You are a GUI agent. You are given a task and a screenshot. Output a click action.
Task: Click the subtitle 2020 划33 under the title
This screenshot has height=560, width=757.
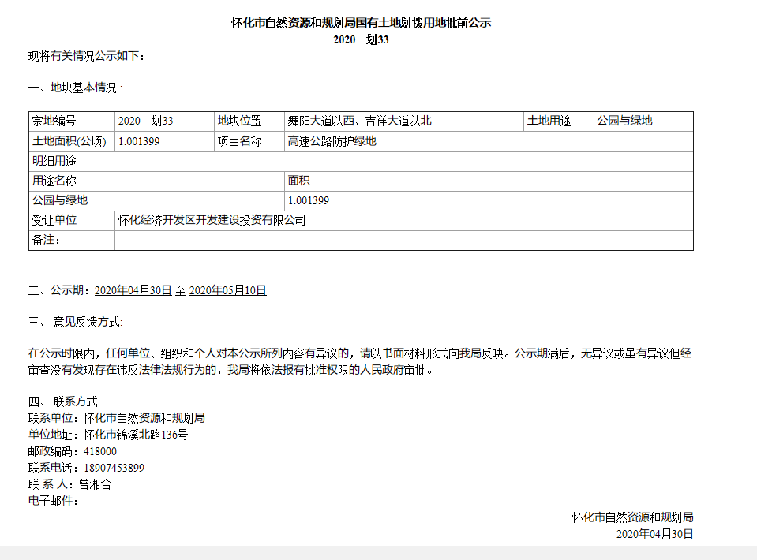pyautogui.click(x=361, y=39)
